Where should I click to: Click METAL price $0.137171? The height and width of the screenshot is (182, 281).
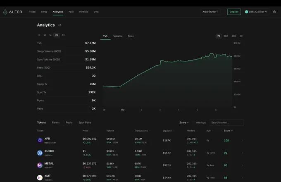(x=89, y=163)
